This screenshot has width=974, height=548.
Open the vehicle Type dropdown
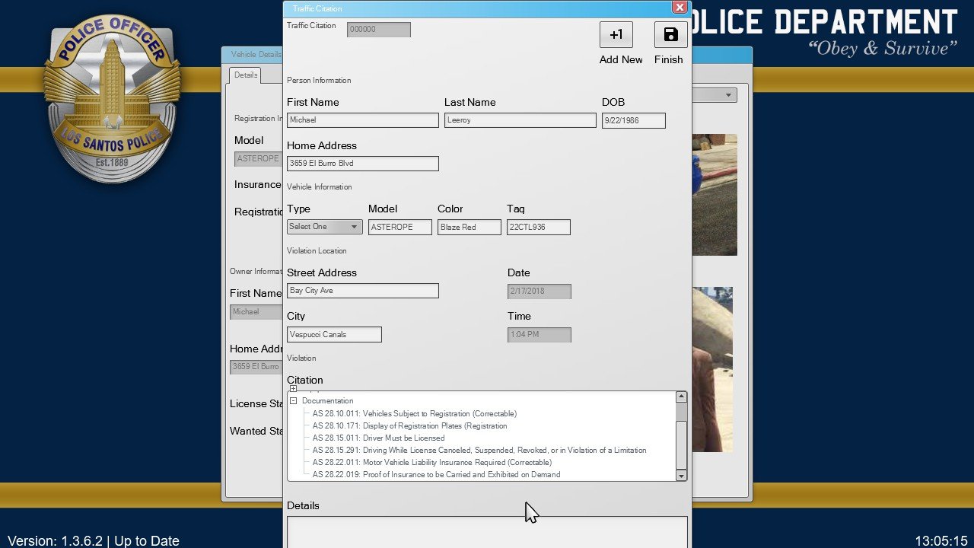click(324, 227)
